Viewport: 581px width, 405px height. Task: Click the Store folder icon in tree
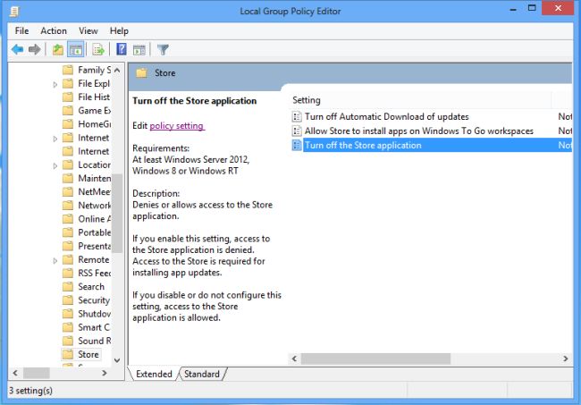[68, 354]
